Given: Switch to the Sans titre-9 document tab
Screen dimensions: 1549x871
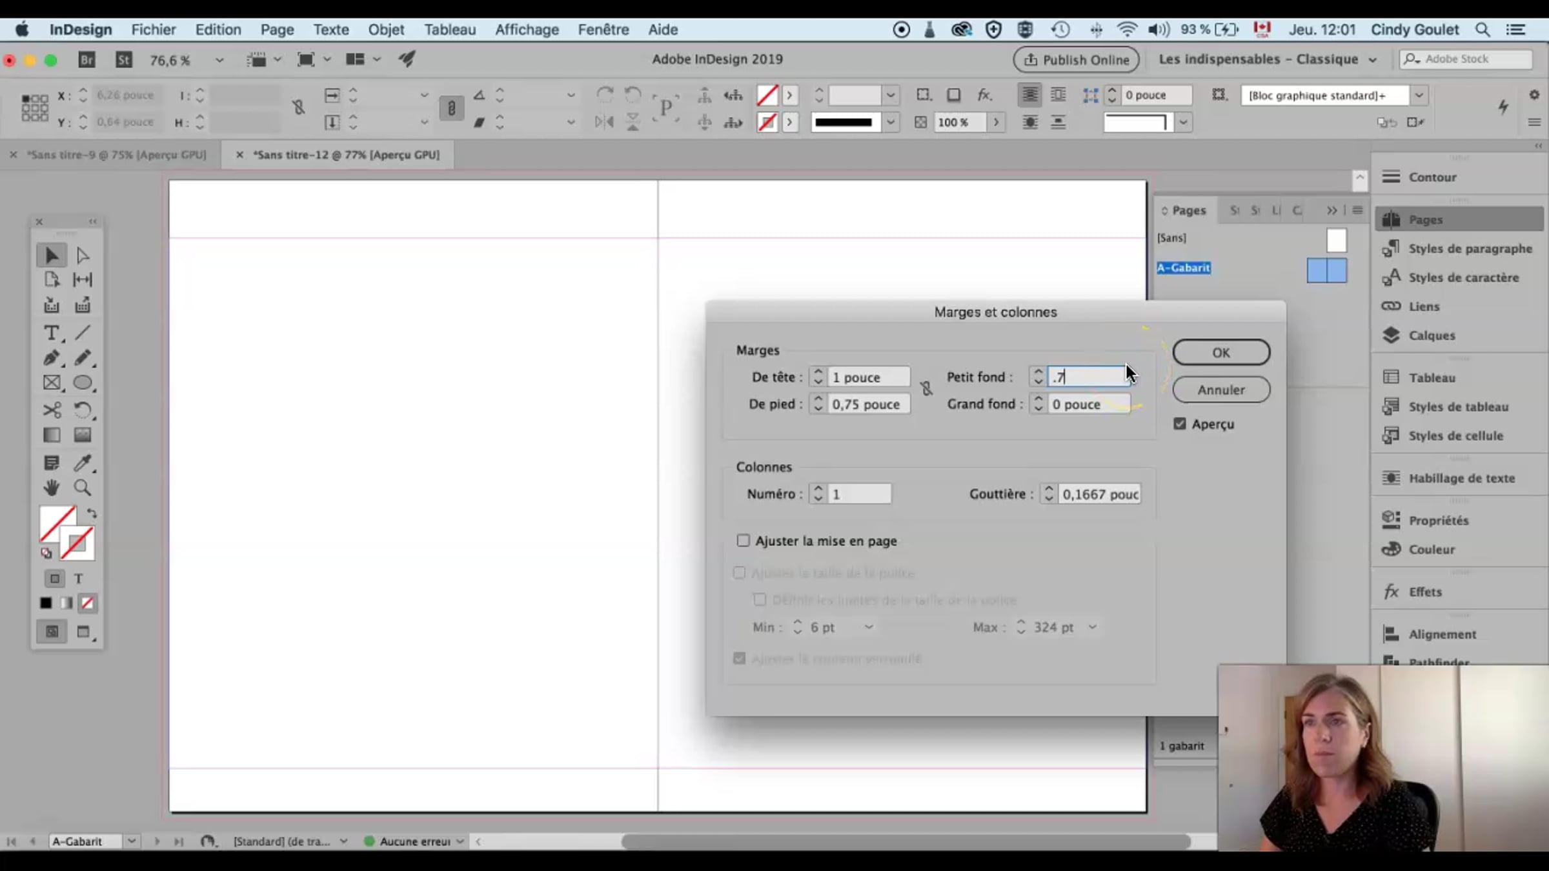Looking at the screenshot, I should pos(116,155).
